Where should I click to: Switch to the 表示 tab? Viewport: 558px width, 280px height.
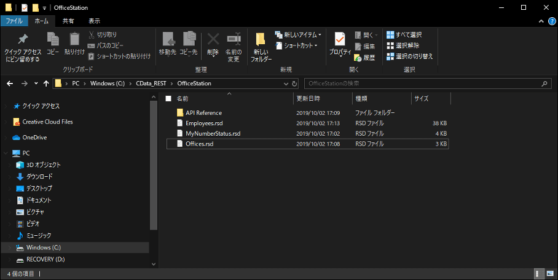coord(94,21)
